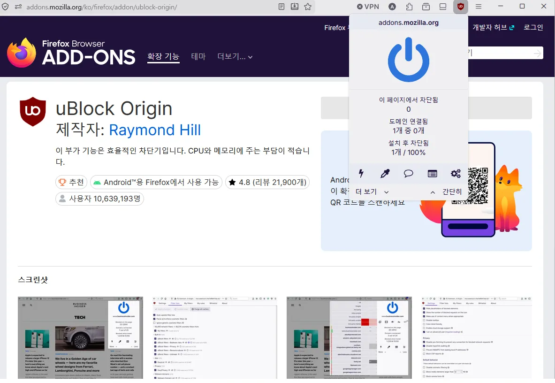This screenshot has height=383, width=555.
Task: Open the container tabs toolbar icon
Action: point(426,7)
